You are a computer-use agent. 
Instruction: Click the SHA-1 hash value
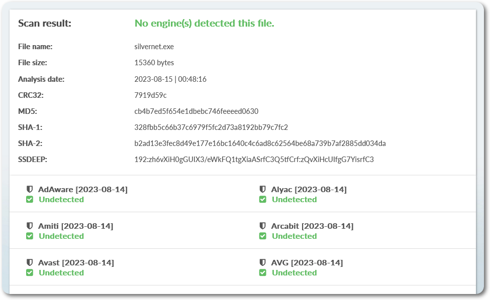click(x=211, y=127)
